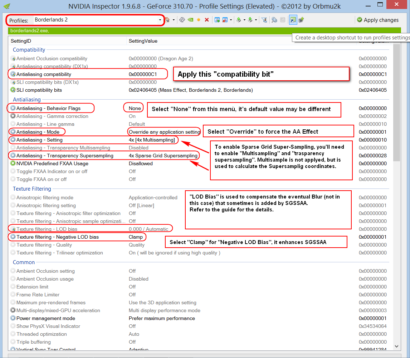Click the remove application from profile icon
The height and width of the screenshot is (358, 410).
pos(225,20)
